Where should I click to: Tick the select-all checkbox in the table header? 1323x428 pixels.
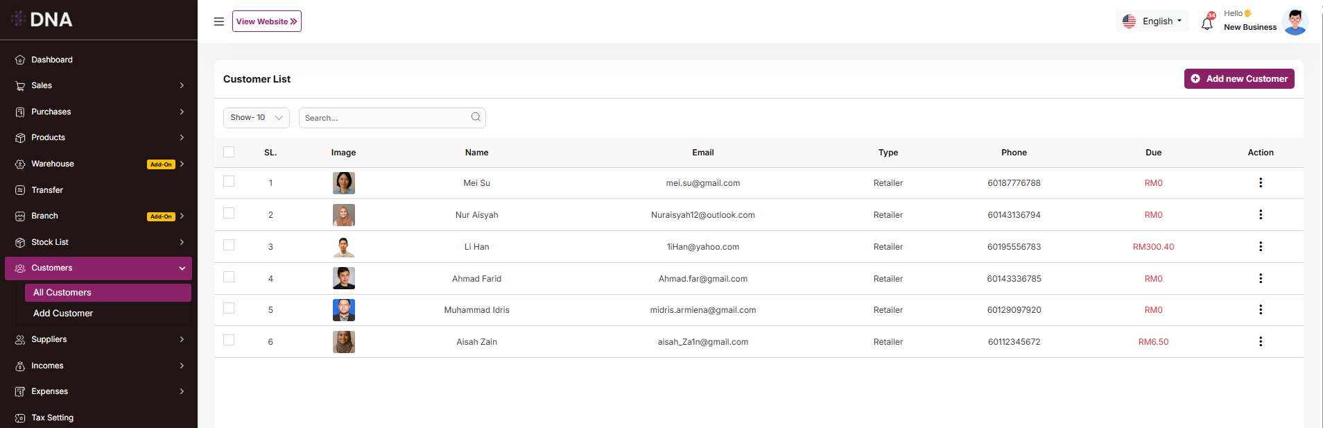click(229, 152)
